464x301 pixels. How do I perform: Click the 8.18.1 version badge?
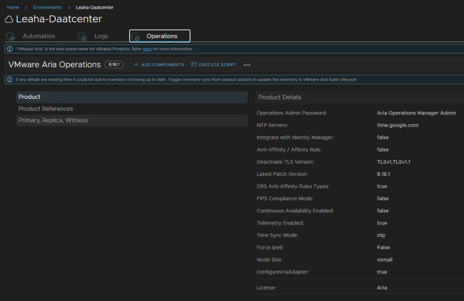114,64
